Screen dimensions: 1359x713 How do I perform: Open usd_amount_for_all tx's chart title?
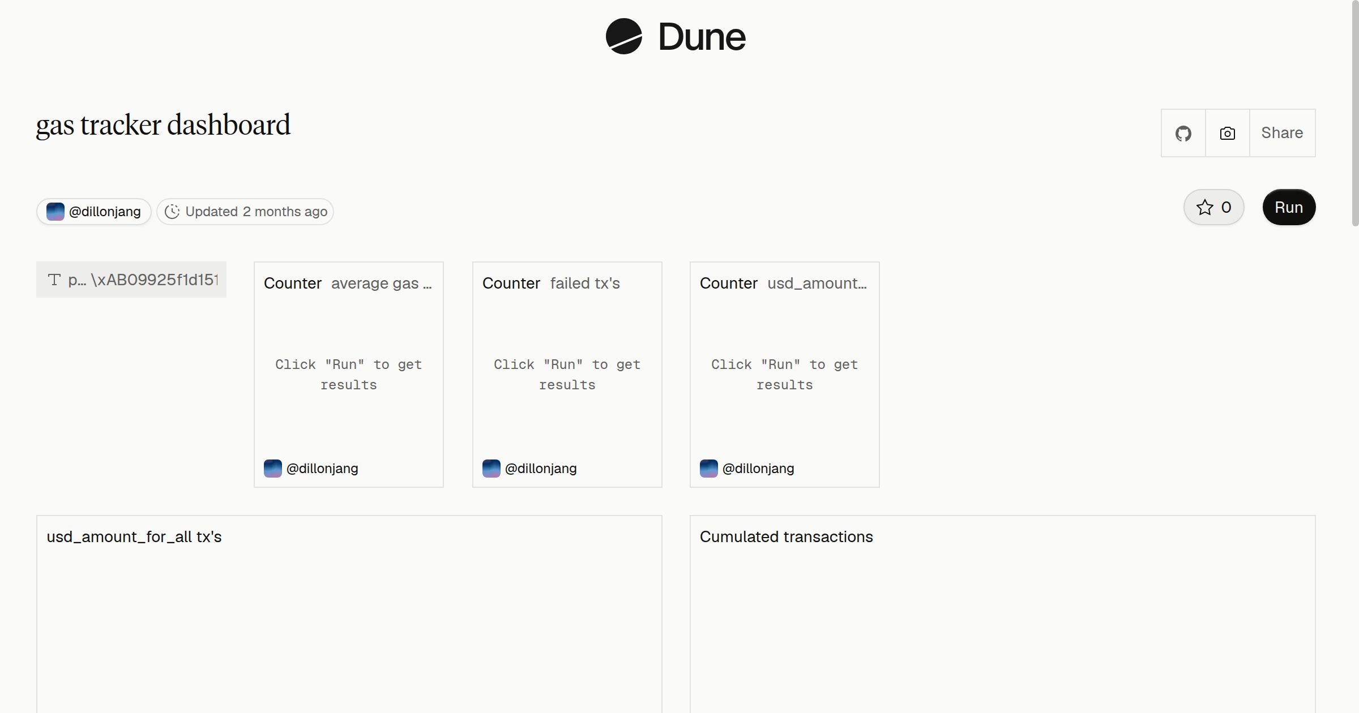tap(134, 536)
